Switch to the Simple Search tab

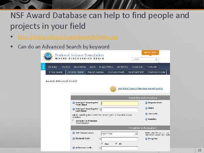click(x=56, y=72)
